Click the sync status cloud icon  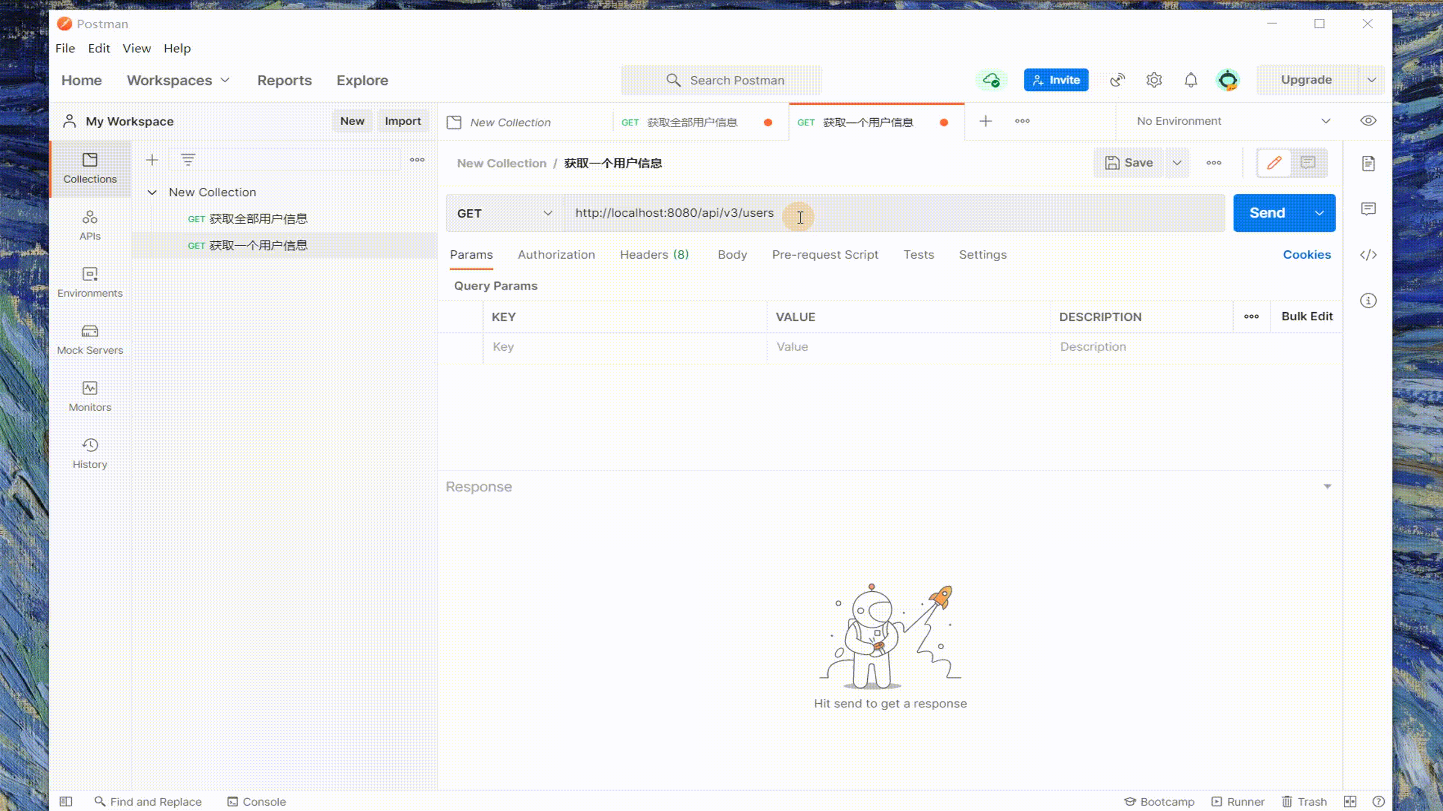[x=991, y=80]
